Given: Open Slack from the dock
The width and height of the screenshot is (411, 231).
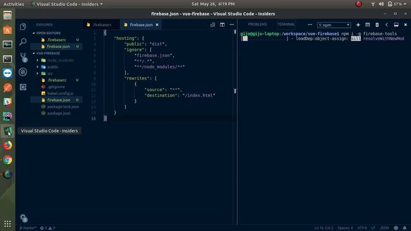Looking at the screenshot, I should click(7, 102).
